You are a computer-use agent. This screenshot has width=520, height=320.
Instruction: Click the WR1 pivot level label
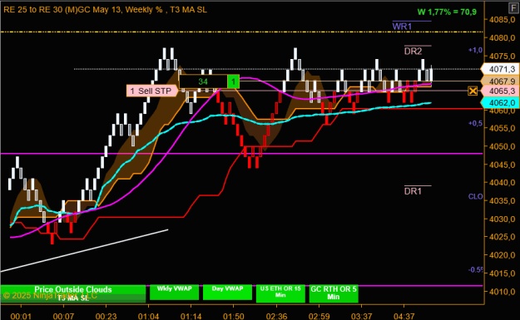[402, 27]
